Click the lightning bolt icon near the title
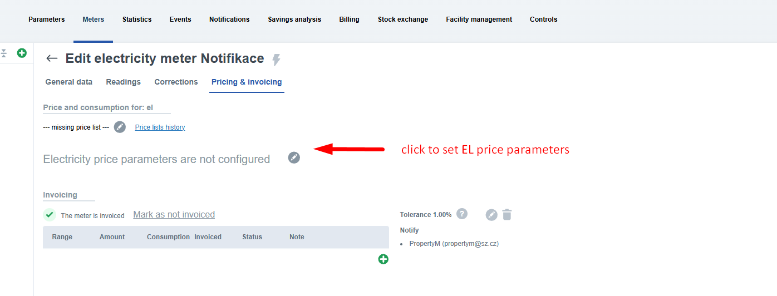Image resolution: width=777 pixels, height=296 pixels. (x=276, y=60)
